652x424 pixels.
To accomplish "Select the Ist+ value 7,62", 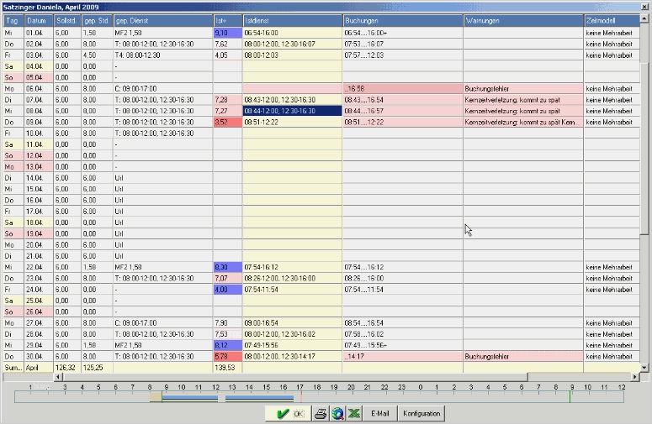I will [227, 44].
